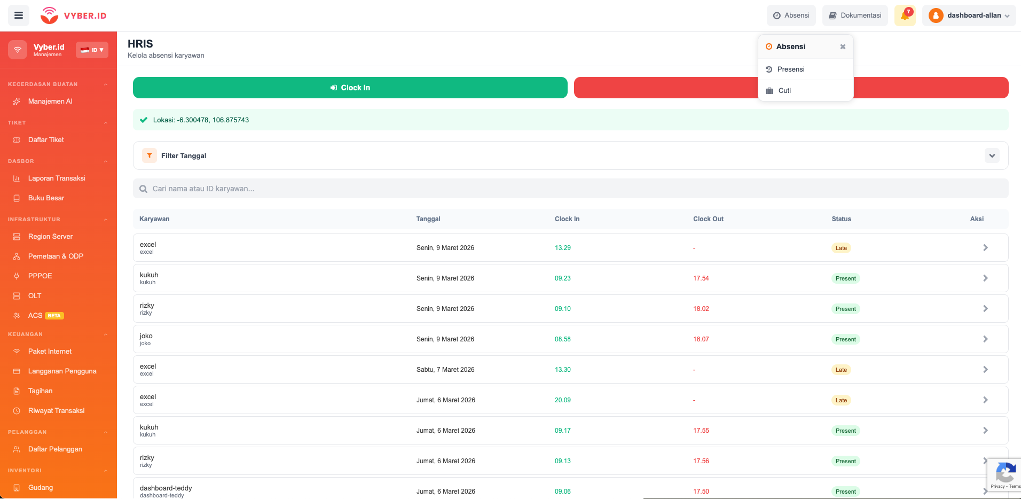Click the PPPOE plug icon
Viewport: 1021px width, 499px height.
[16, 276]
